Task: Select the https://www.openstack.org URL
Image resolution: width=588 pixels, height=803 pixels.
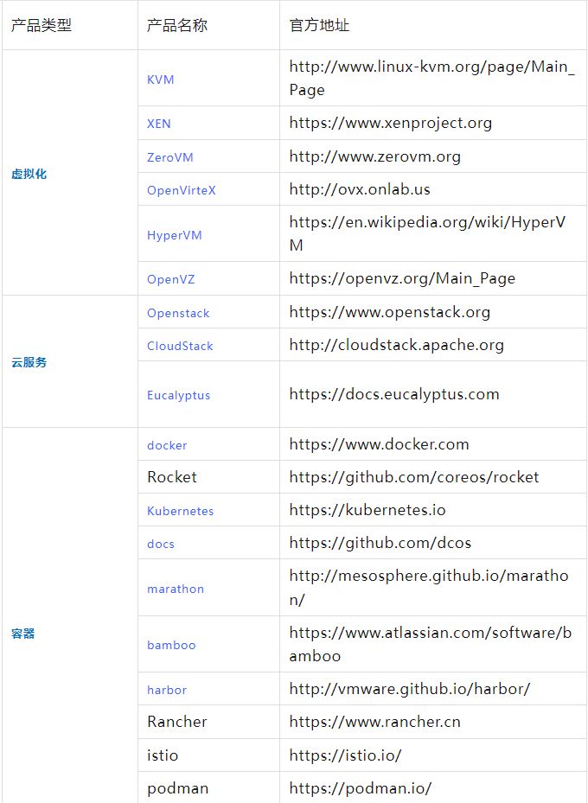Action: point(389,312)
